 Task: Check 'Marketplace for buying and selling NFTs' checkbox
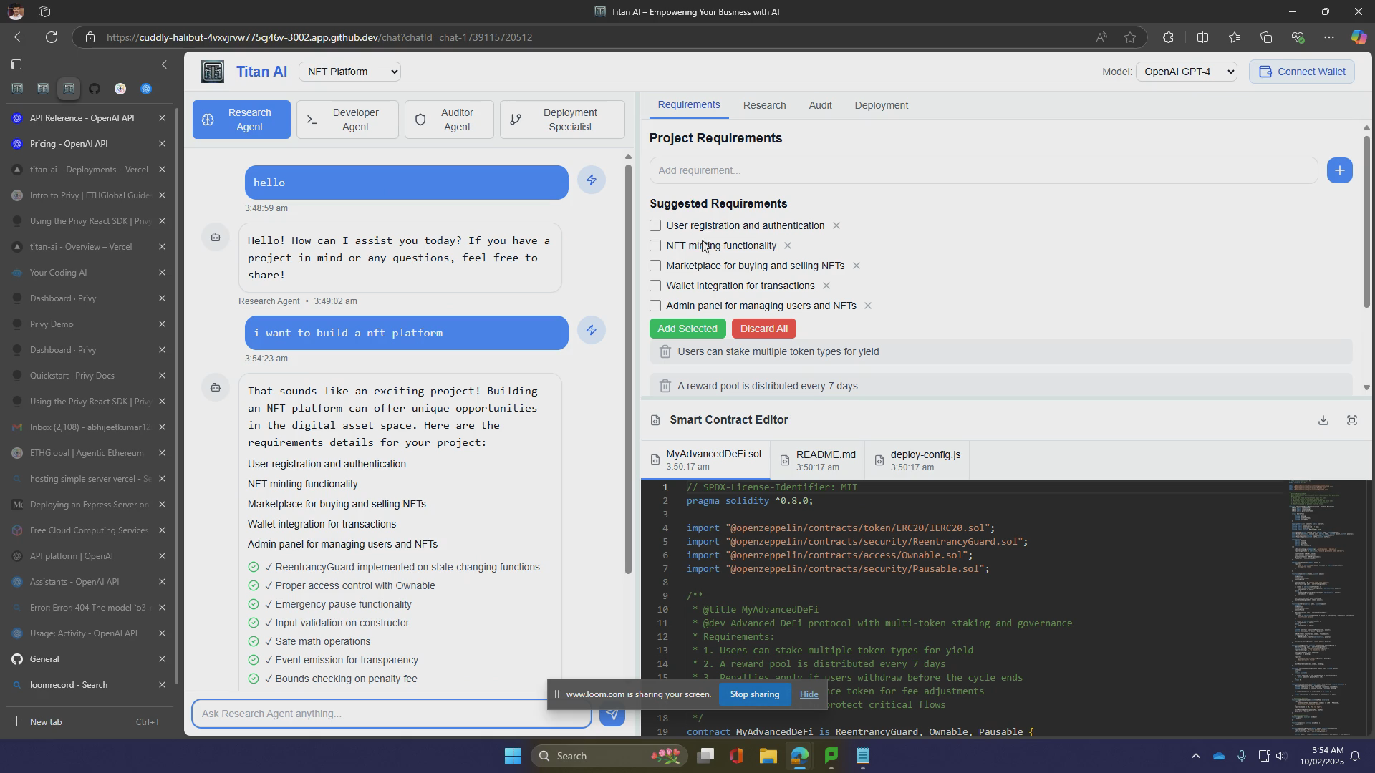655,266
